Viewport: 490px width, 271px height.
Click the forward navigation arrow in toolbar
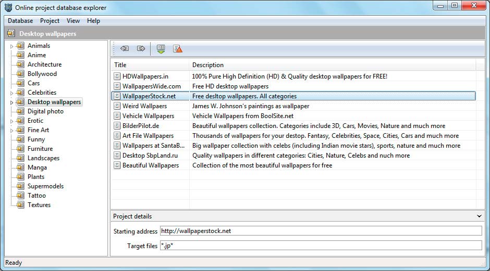pos(141,48)
